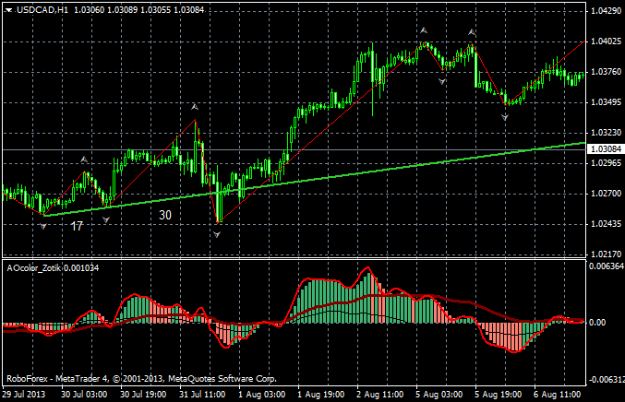The height and width of the screenshot is (402, 625).
Task: Select the down fractal arrow below the 31 Jul 11:00 low
Action: 216,235
